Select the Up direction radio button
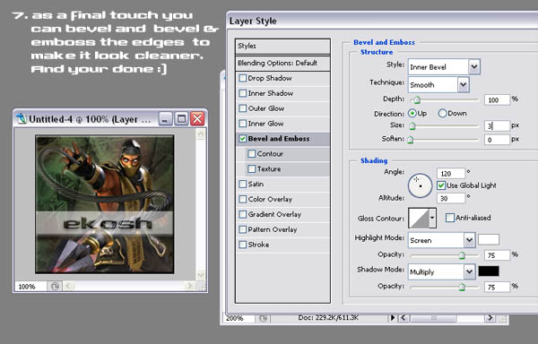The width and height of the screenshot is (538, 344). (412, 113)
